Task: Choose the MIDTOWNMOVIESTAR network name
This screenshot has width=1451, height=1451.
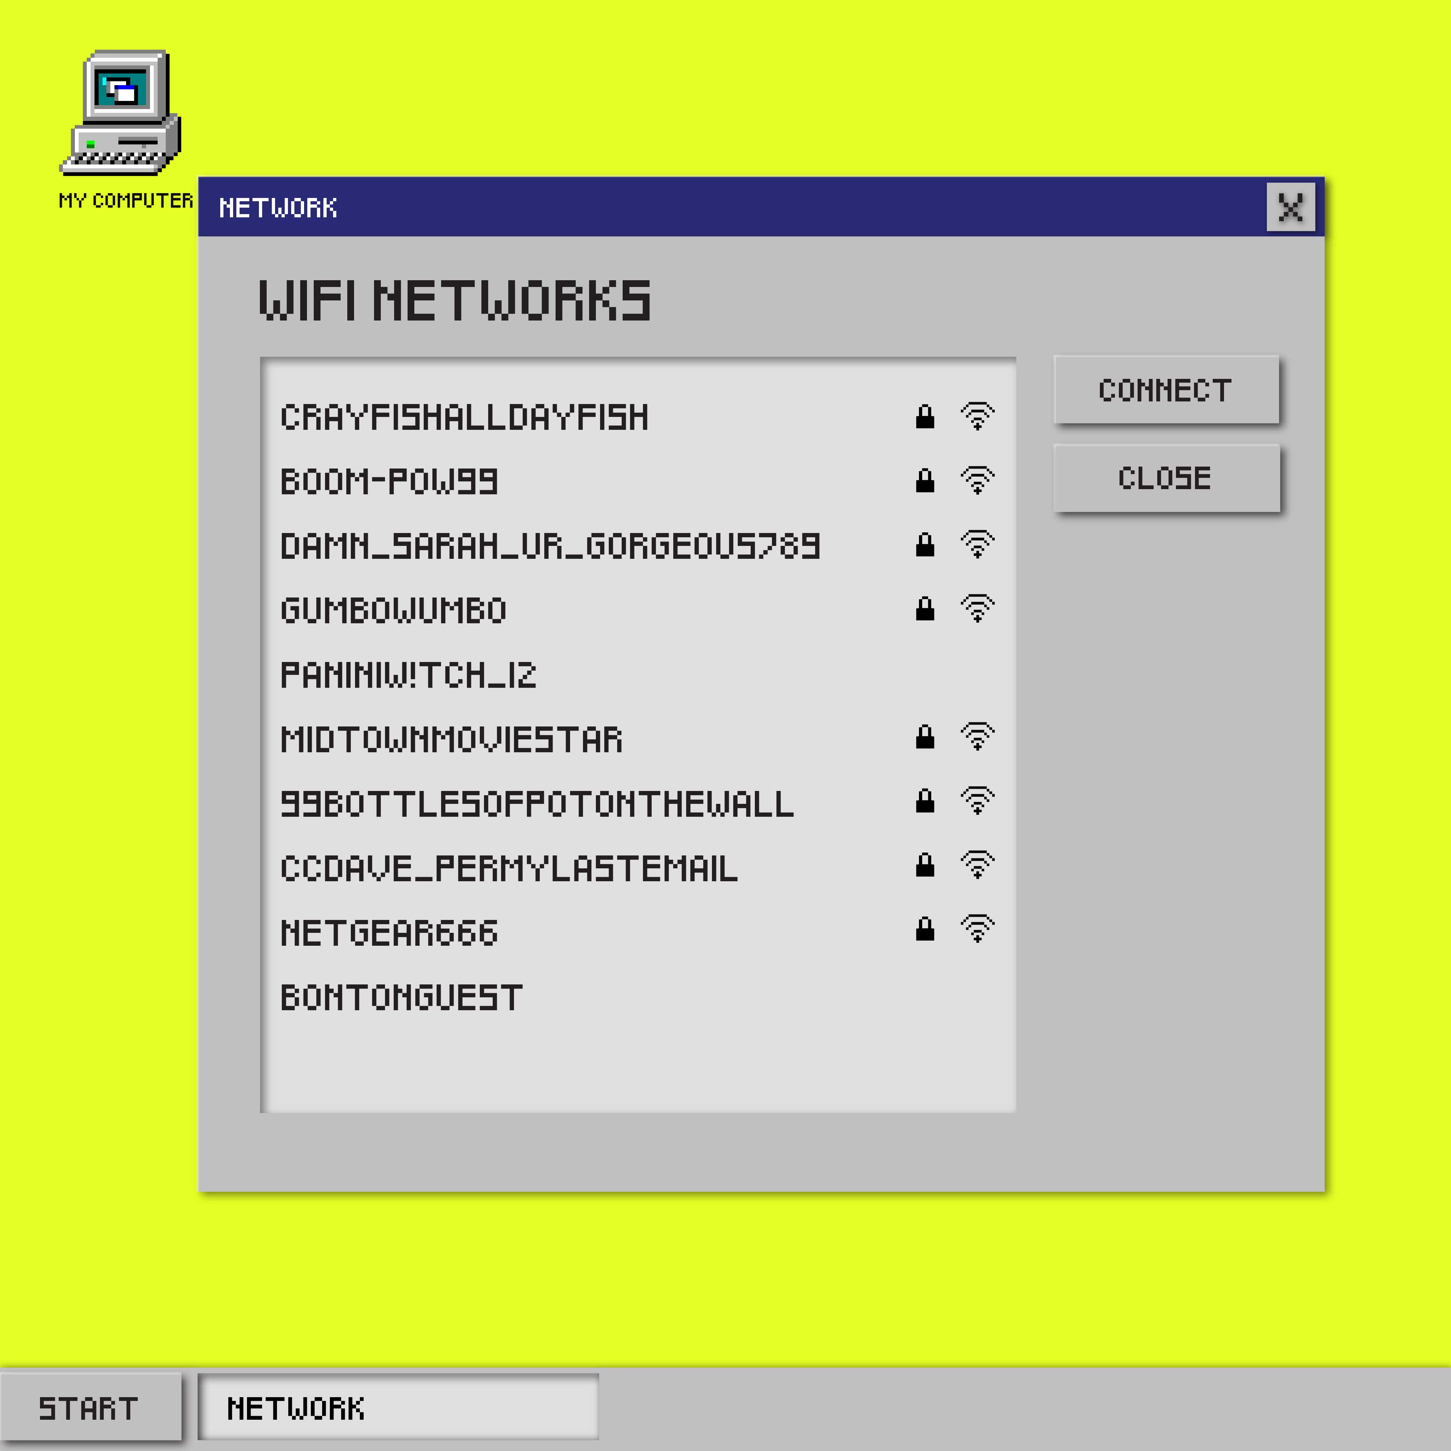Action: pos(451,740)
